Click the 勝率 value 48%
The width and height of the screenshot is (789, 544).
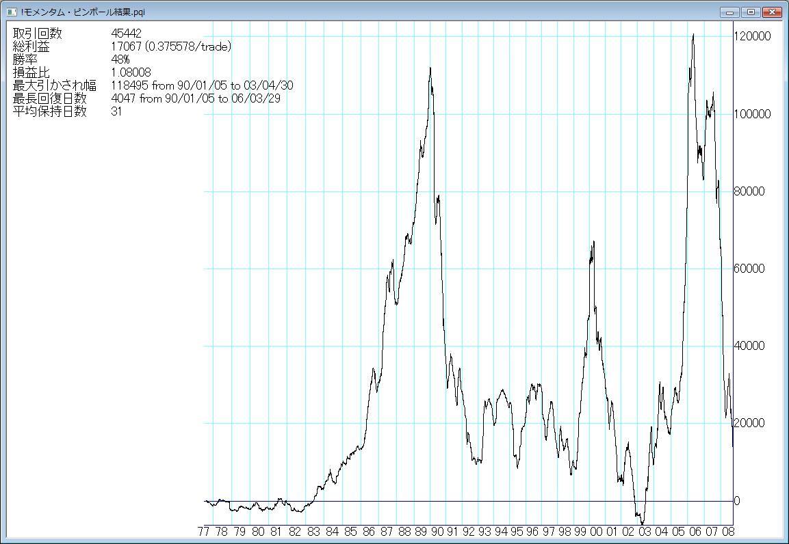[120, 59]
